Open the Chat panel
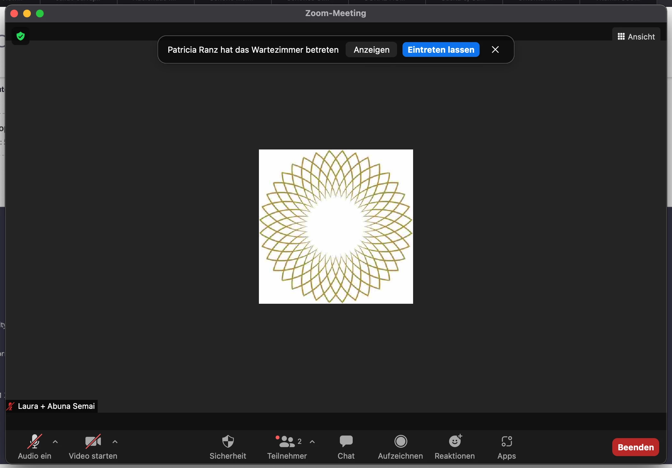This screenshot has width=672, height=468. coord(346,446)
